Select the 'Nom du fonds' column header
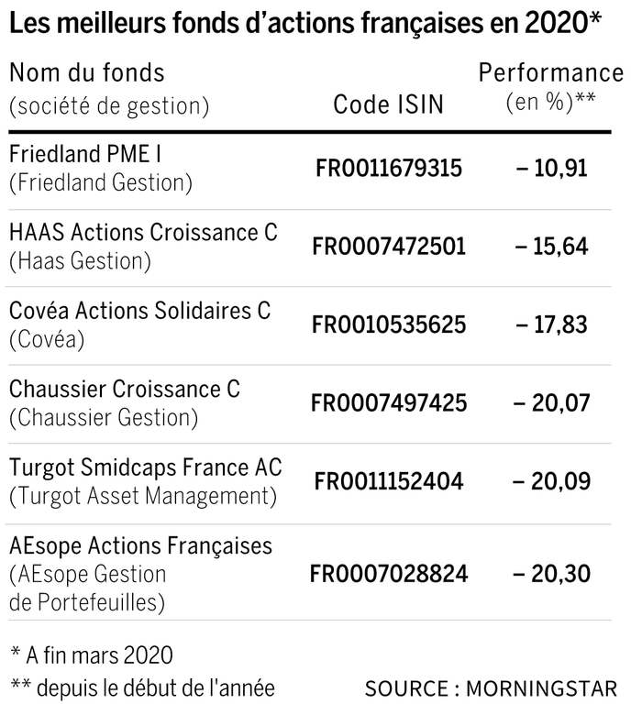This screenshot has height=715, width=631. [87, 73]
